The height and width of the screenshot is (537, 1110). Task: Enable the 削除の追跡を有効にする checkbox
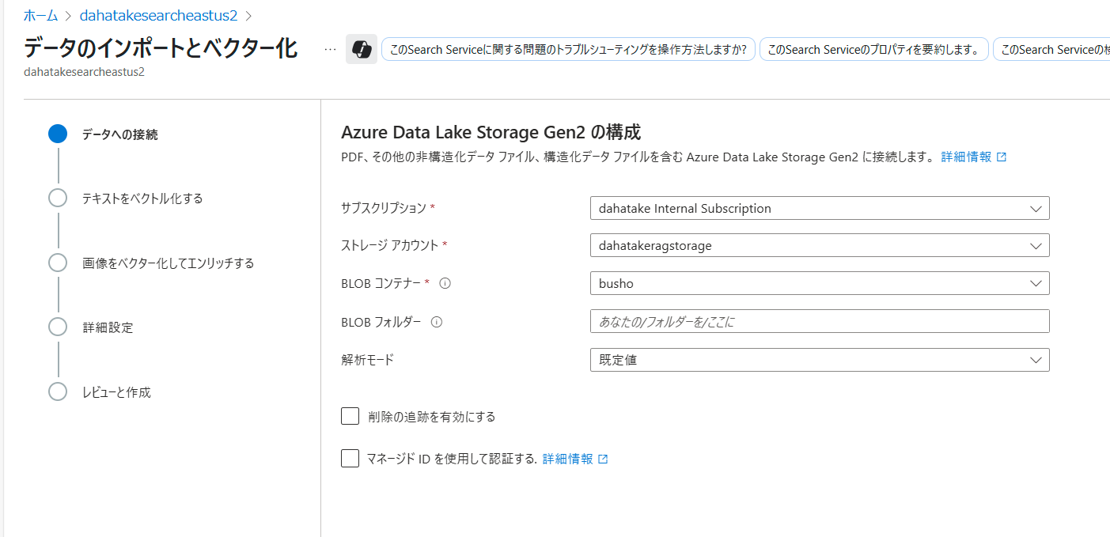350,416
